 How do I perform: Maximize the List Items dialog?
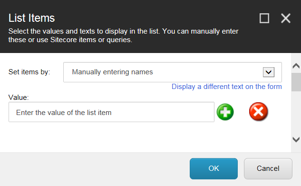tap(264, 18)
